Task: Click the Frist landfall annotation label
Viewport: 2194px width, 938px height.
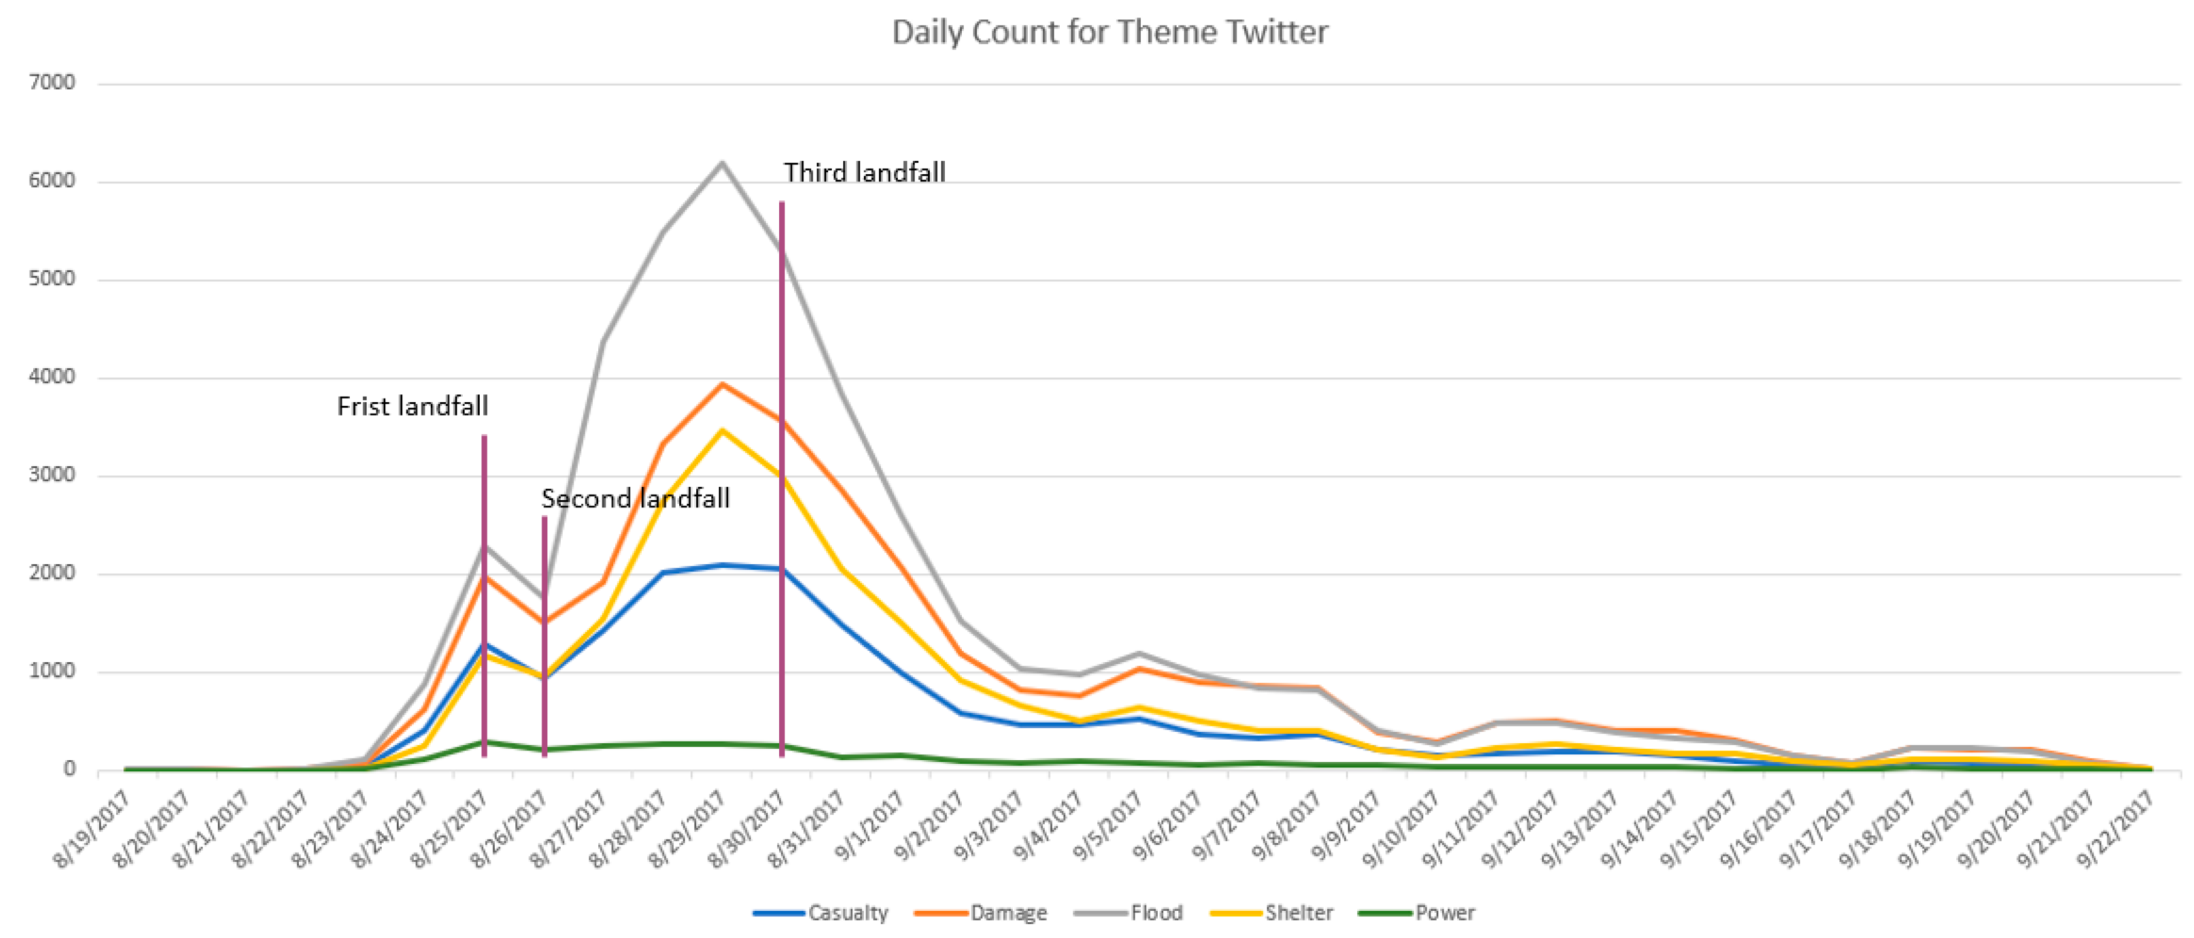Action: coord(412,406)
